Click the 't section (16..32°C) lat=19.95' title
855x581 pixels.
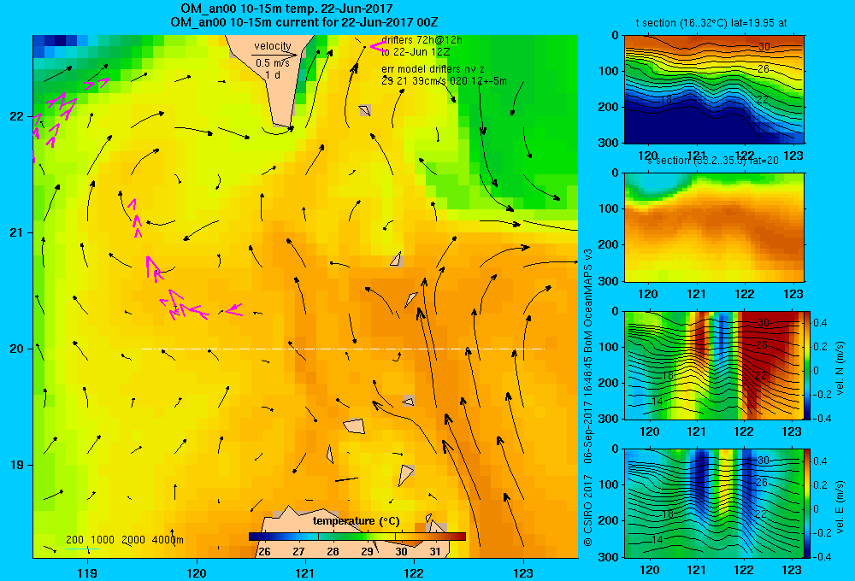[x=711, y=23]
